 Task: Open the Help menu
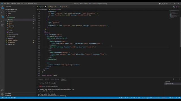tap(35, 4)
